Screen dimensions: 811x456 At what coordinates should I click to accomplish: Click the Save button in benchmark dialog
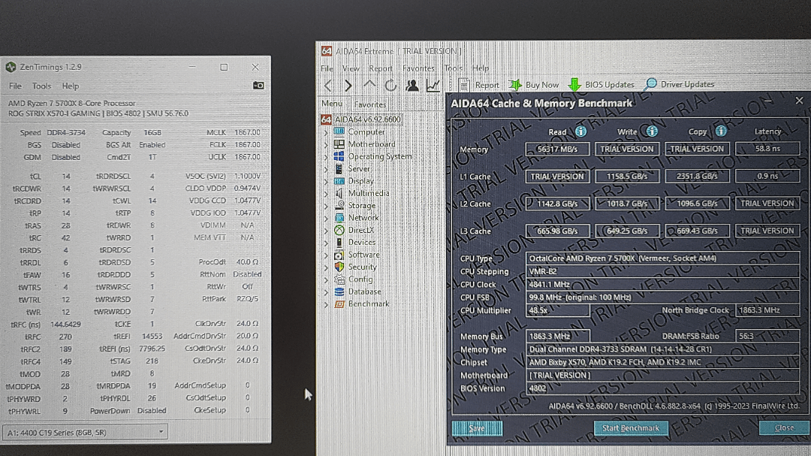point(477,428)
